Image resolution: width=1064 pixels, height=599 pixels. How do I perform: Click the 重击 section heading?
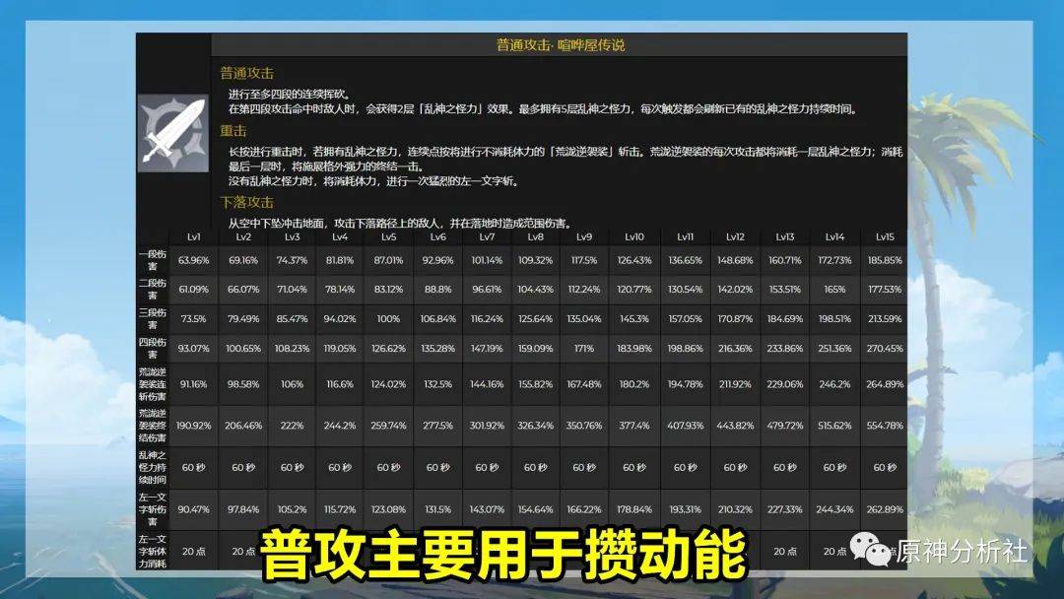coord(233,131)
